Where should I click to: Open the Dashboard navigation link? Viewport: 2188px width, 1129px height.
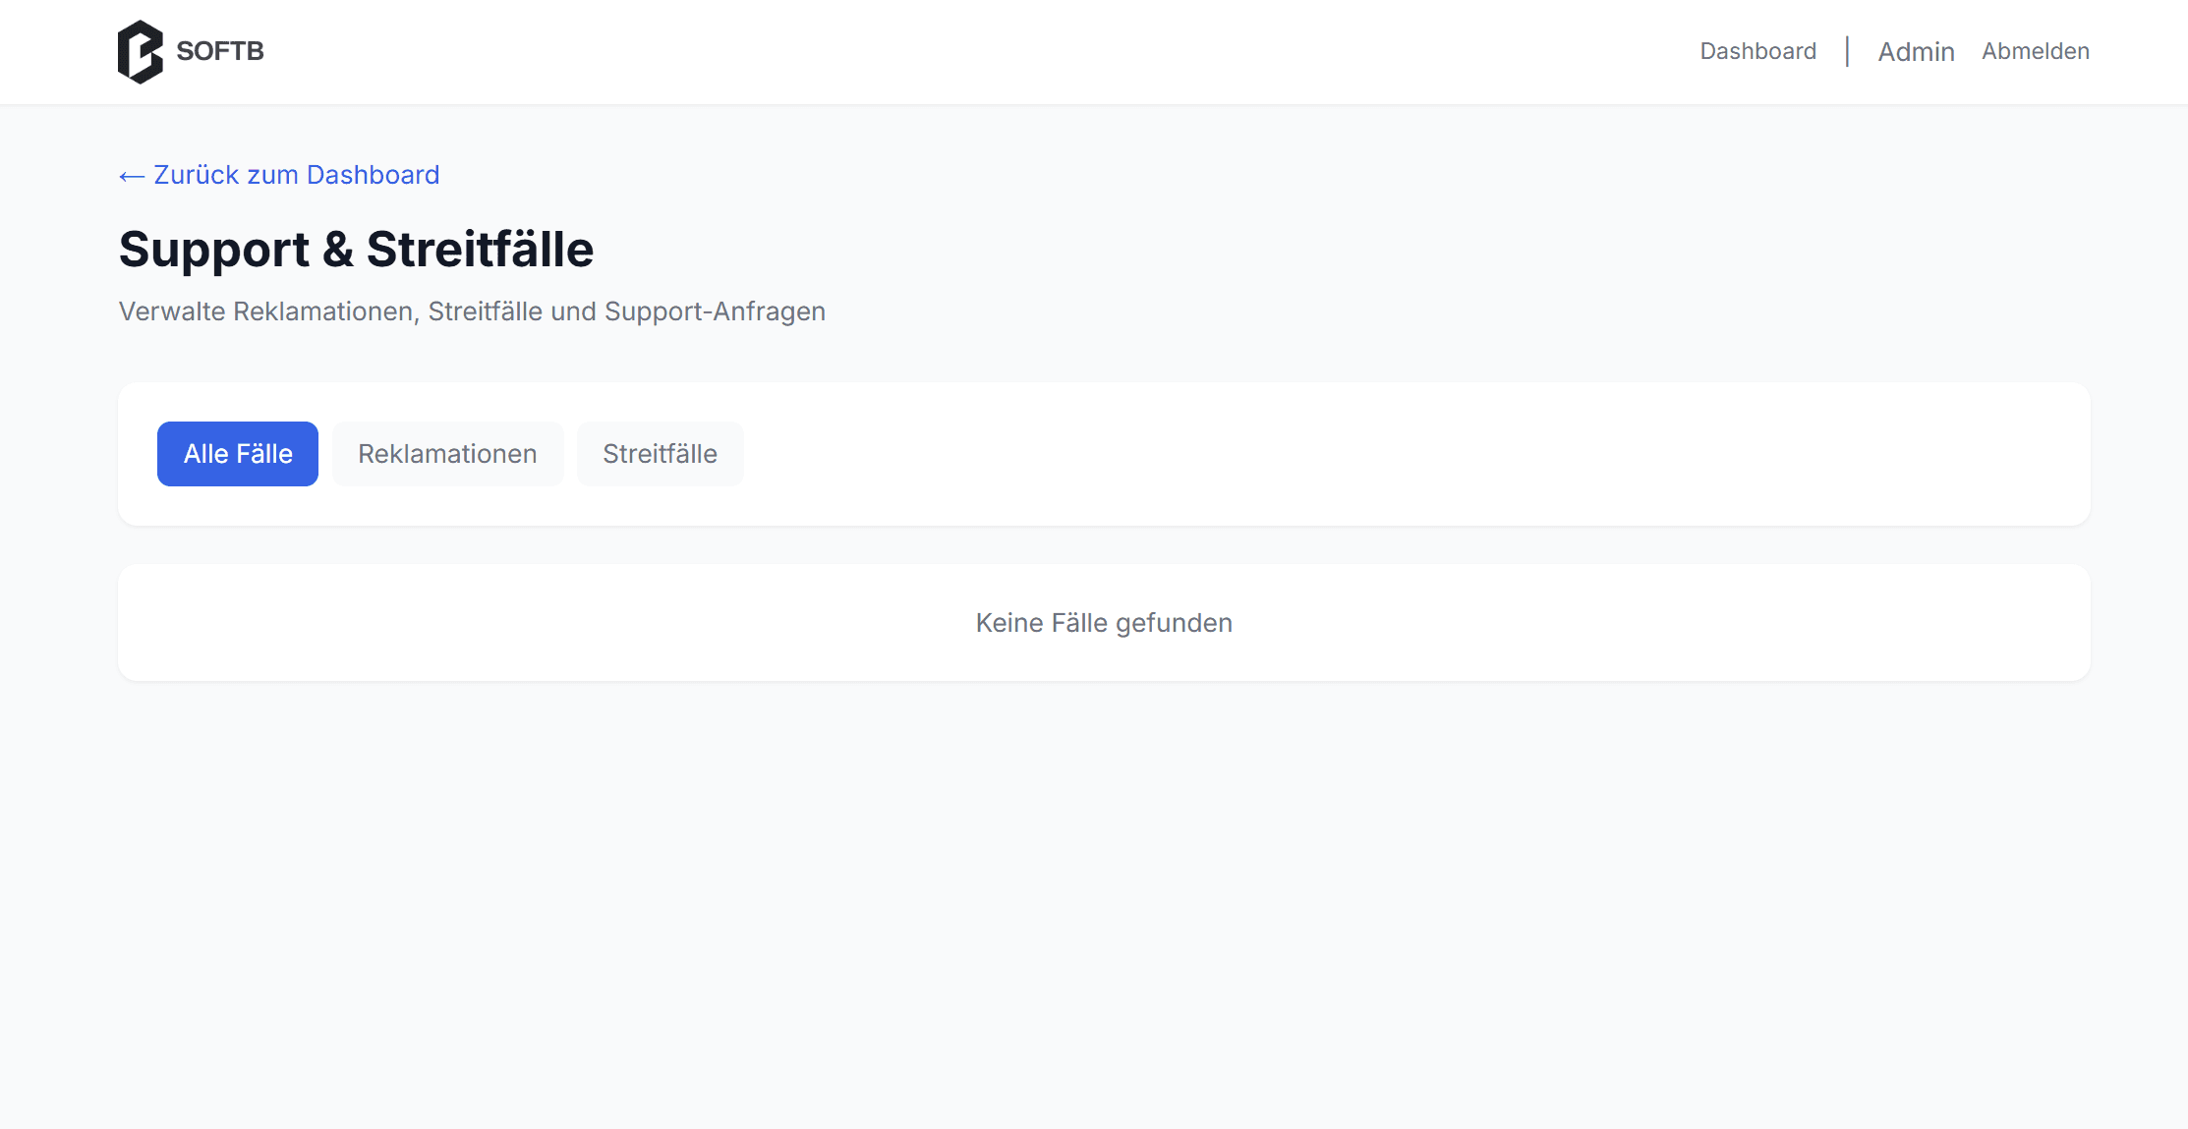coord(1757,51)
